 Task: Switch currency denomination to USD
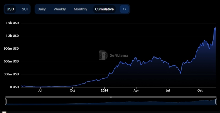[10, 9]
